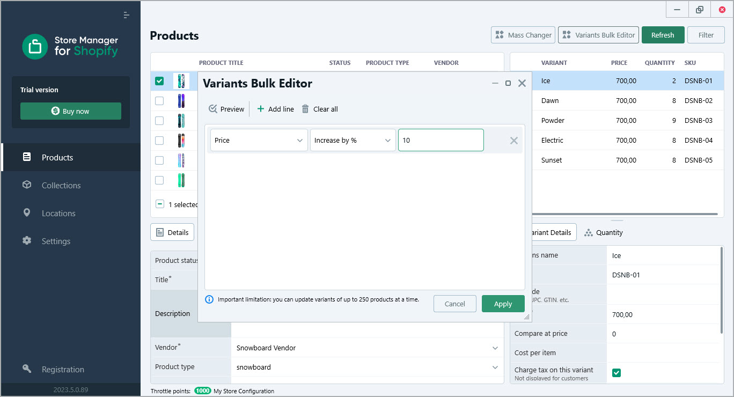Click the fourth product snowboard thumbnail
The height and width of the screenshot is (397, 734).
tap(181, 140)
